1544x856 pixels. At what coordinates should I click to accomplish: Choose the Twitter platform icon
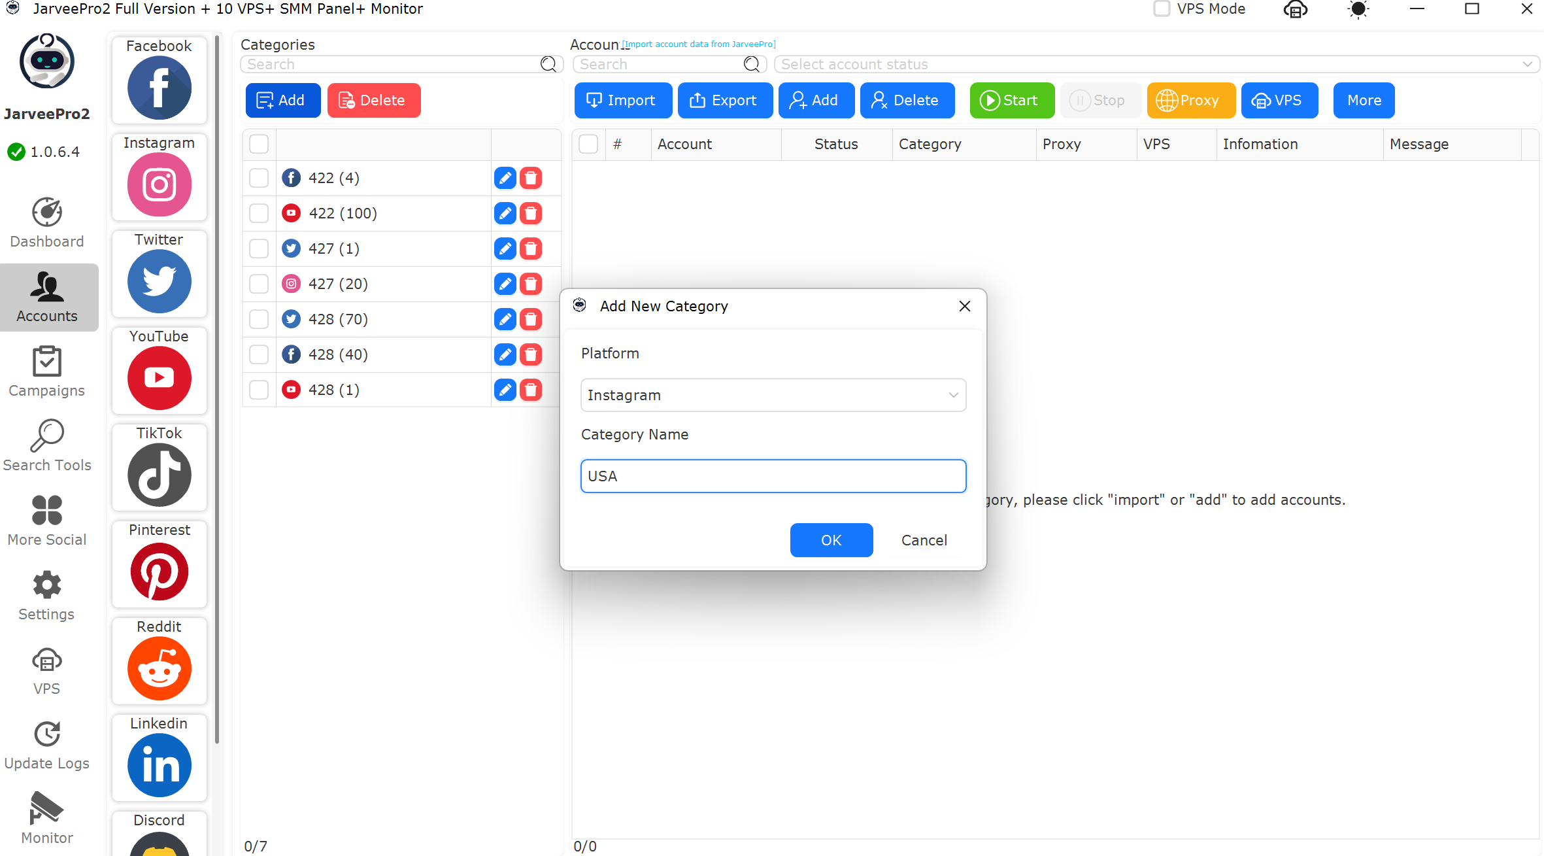(159, 281)
